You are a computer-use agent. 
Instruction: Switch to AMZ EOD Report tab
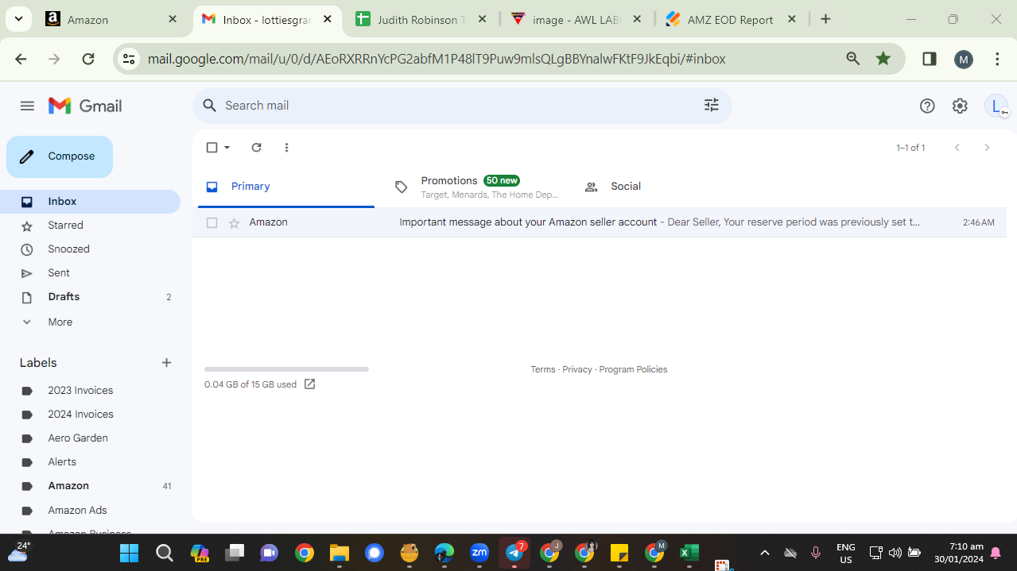tap(731, 20)
